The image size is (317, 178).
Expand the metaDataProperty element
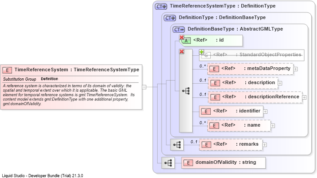coord(295,69)
